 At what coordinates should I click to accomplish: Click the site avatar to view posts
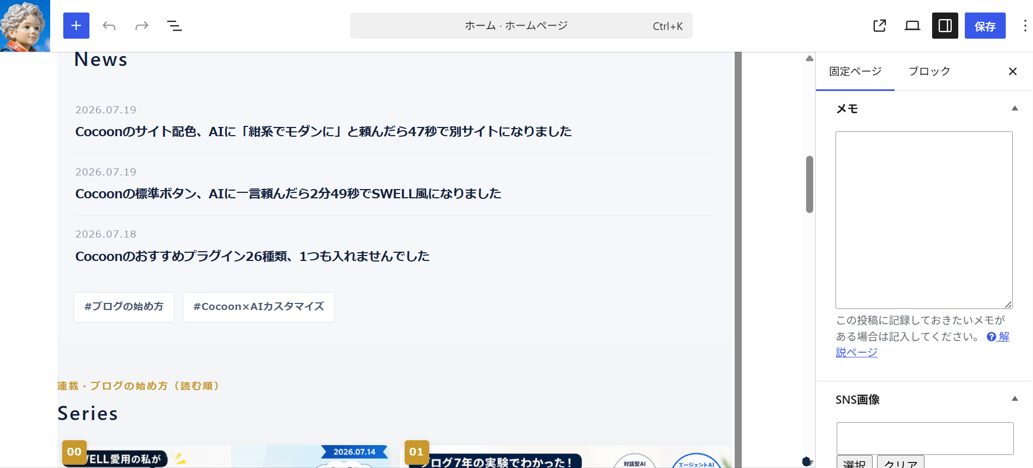[x=25, y=26]
